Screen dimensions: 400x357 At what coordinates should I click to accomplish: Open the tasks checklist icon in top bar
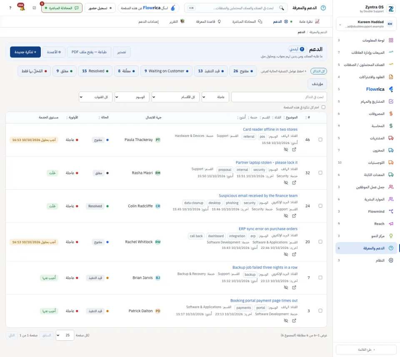[x=35, y=8]
